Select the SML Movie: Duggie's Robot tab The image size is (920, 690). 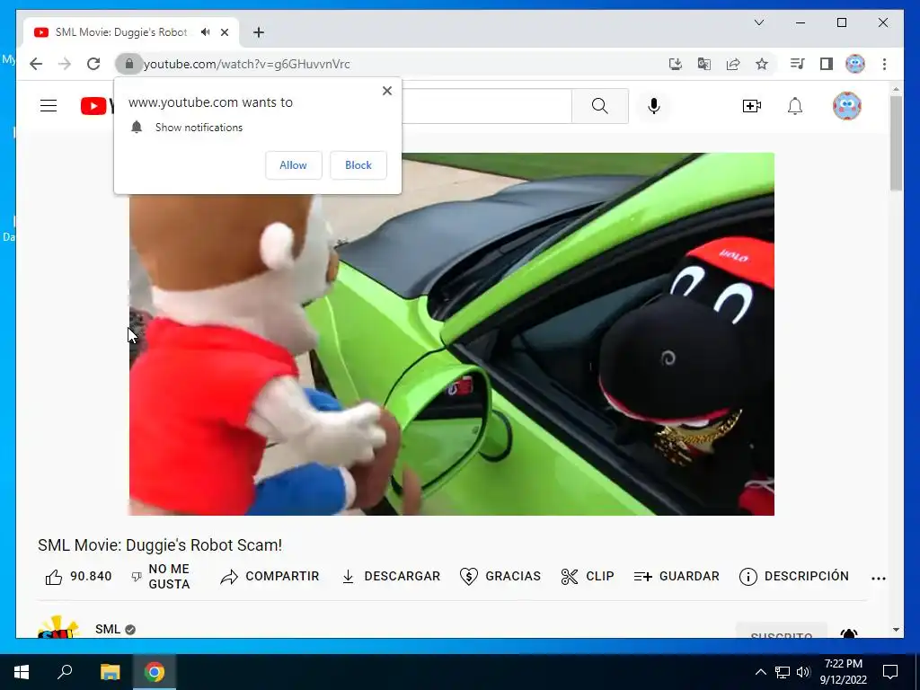pyautogui.click(x=121, y=32)
